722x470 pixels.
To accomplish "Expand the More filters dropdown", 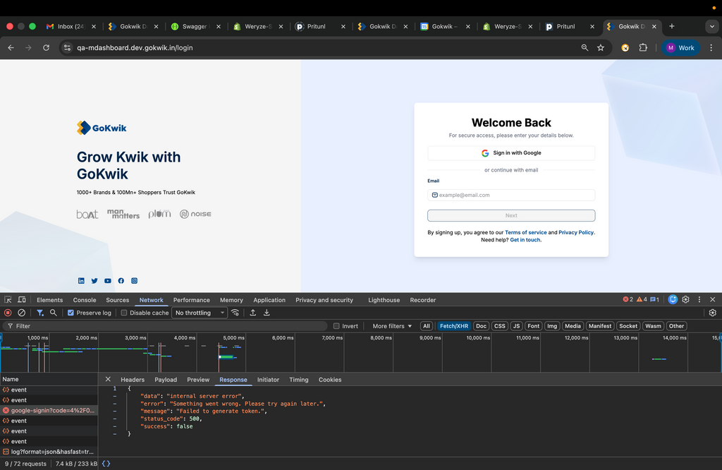I will click(x=392, y=326).
